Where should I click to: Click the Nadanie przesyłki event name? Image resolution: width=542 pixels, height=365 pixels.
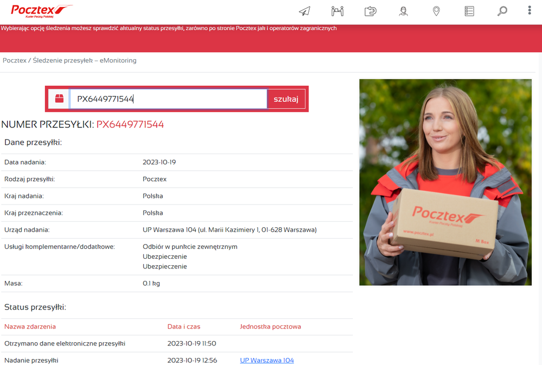(31, 360)
